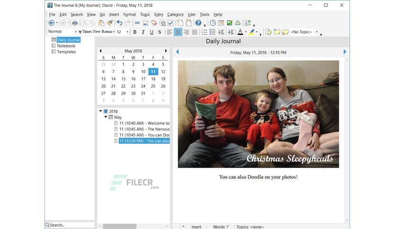Collapse the May tree node
This screenshot has width=396, height=229.
click(x=106, y=117)
